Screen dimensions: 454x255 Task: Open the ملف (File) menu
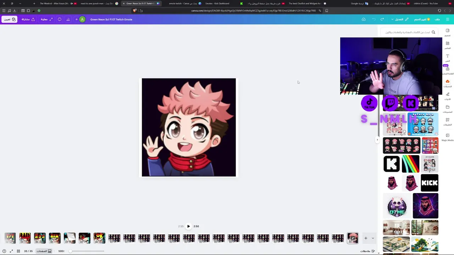pos(437,19)
